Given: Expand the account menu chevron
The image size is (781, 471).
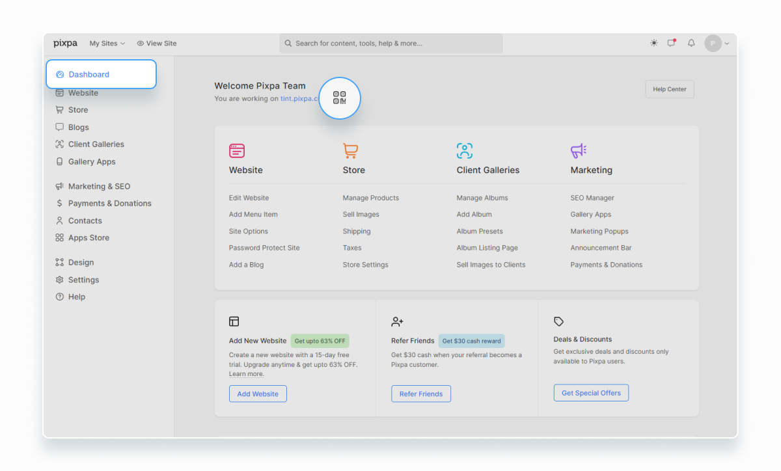Looking at the screenshot, I should 727,44.
